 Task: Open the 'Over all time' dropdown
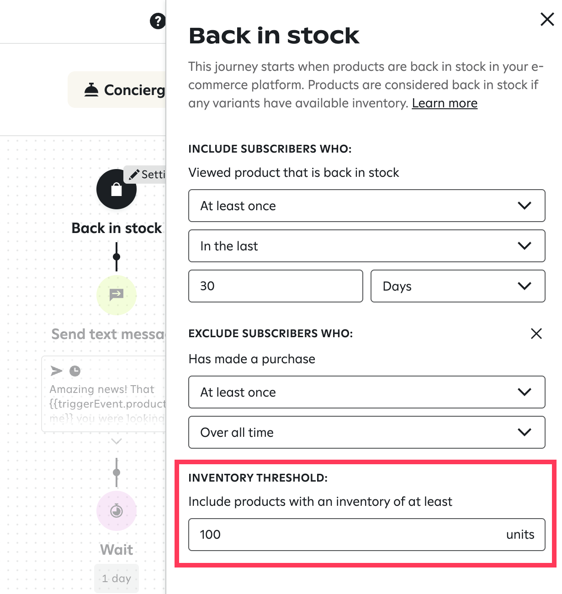366,432
